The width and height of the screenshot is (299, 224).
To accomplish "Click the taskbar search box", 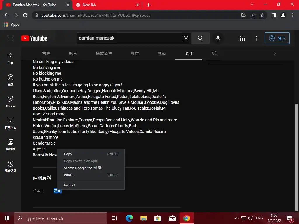I will pos(61,218).
